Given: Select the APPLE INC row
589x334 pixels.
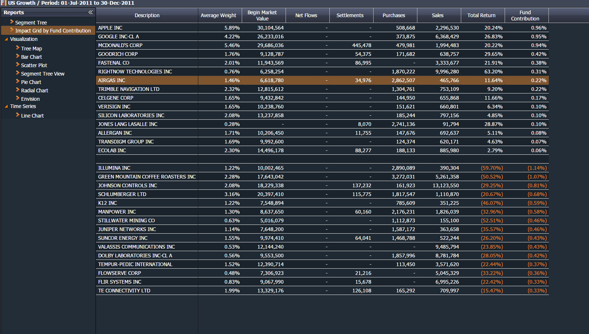Looking at the screenshot, I should pos(322,28).
